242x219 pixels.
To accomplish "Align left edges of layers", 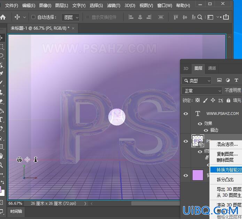I will click(131, 17).
